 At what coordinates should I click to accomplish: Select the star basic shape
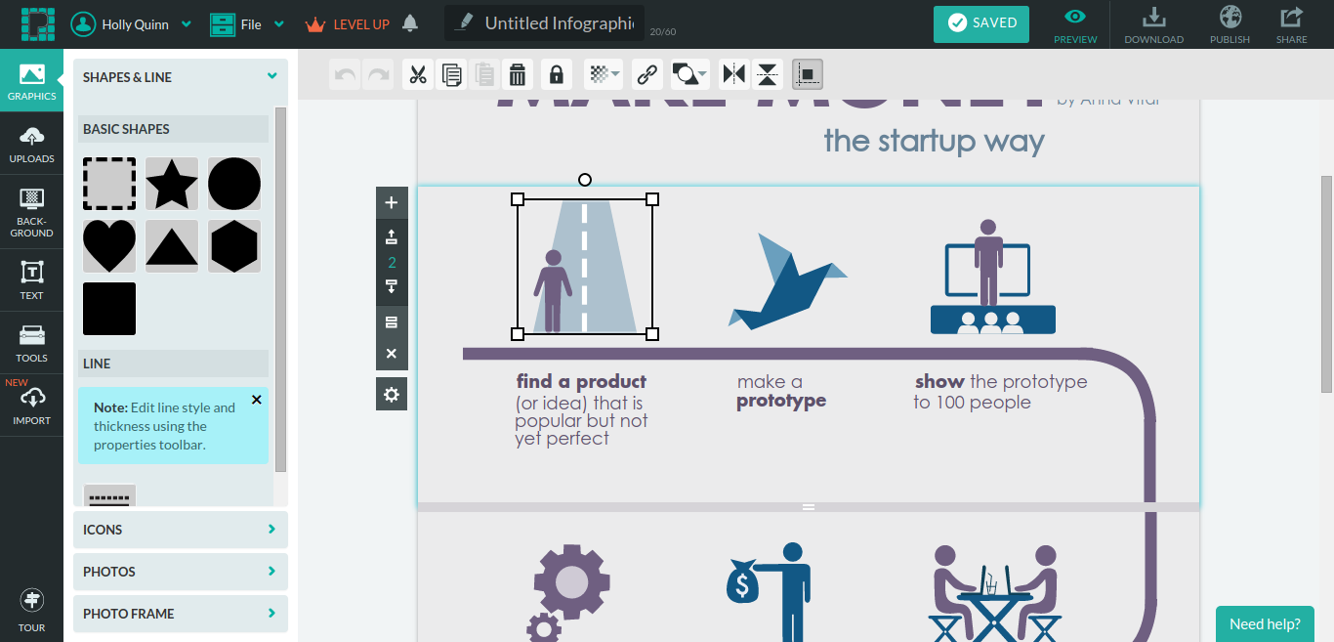tap(172, 184)
